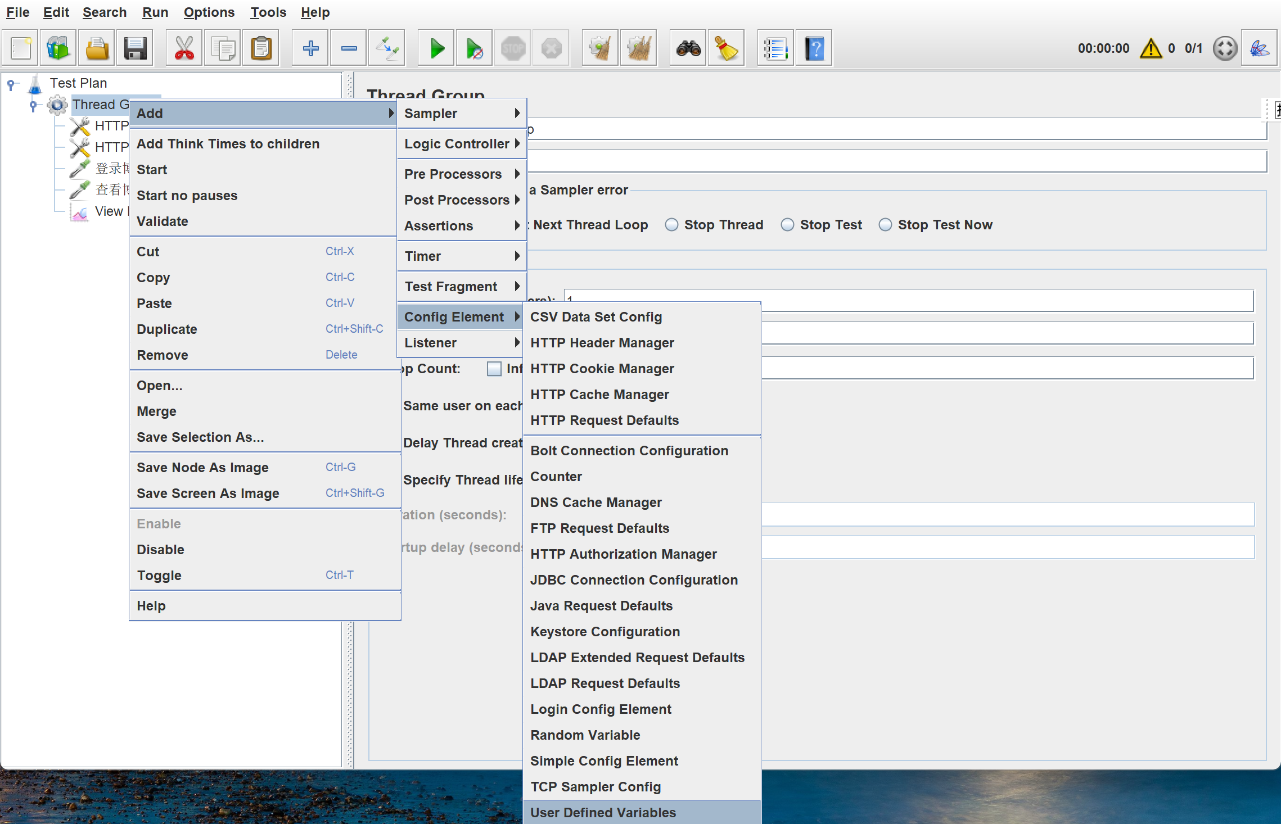Click the blue plus Expand icon
Screen dimensions: 1281x824
point(310,49)
